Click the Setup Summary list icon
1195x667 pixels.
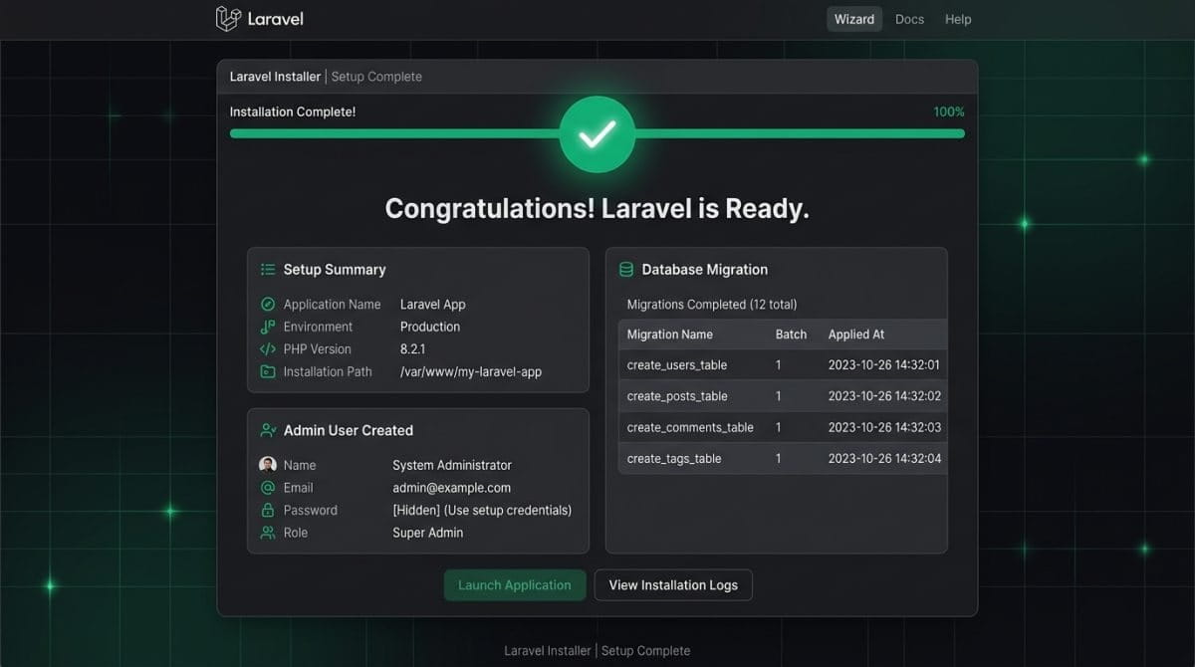[x=268, y=270]
